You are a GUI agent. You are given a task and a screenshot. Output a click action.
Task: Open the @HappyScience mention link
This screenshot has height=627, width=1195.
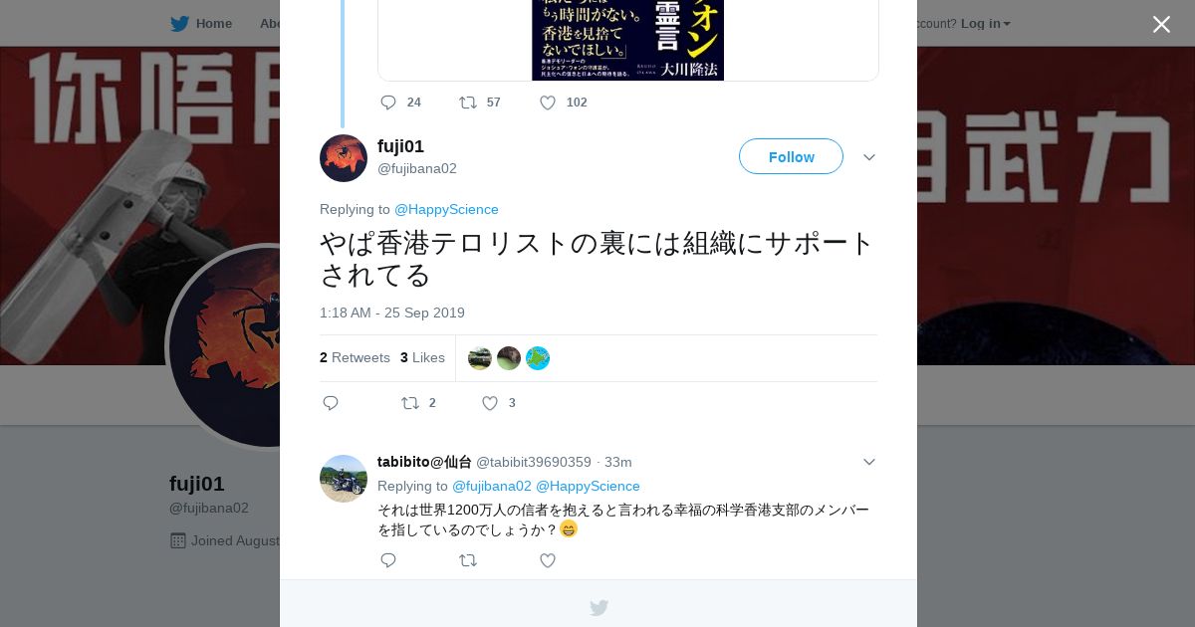coord(446,209)
